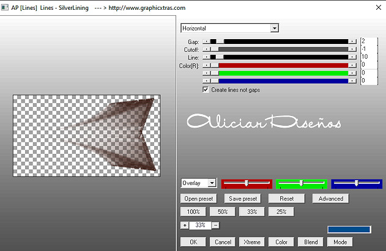386x251 pixels.
Task: Click the zoom in plus button
Action: [185, 225]
